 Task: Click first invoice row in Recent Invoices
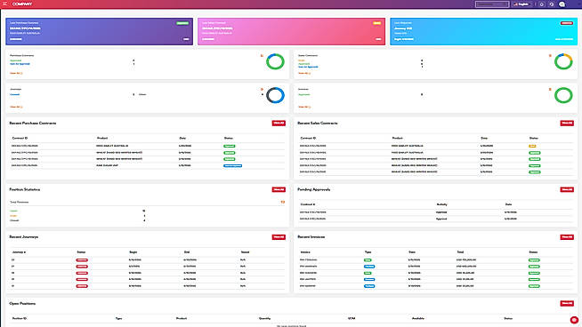point(436,259)
